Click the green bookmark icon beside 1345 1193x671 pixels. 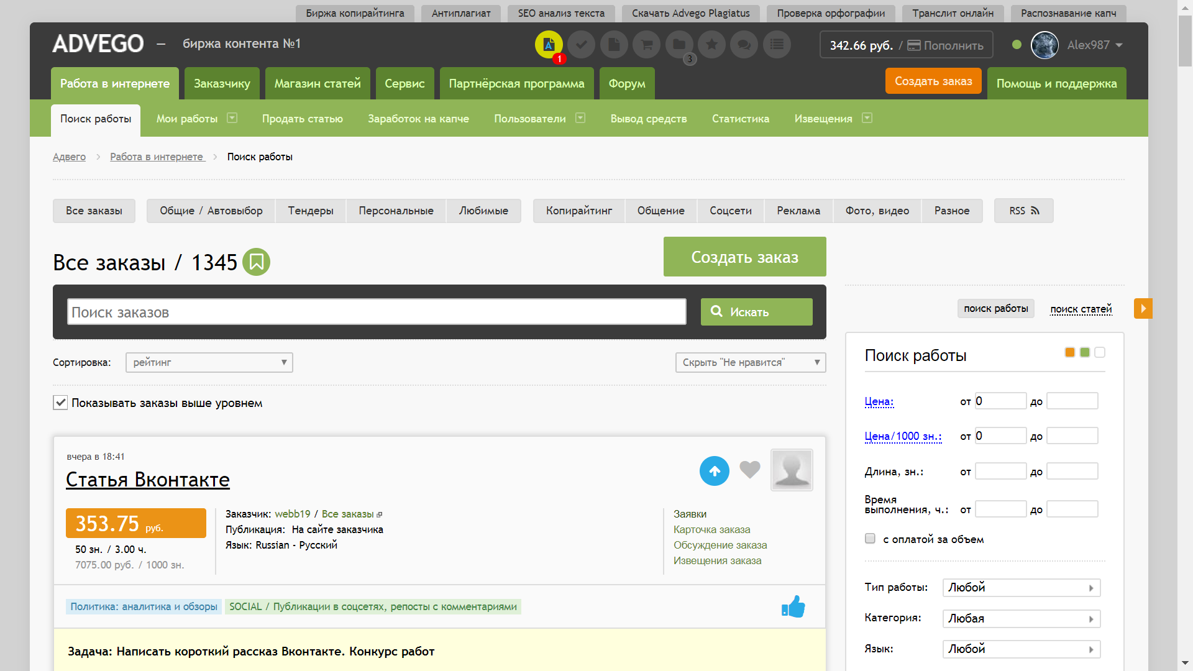pyautogui.click(x=256, y=262)
